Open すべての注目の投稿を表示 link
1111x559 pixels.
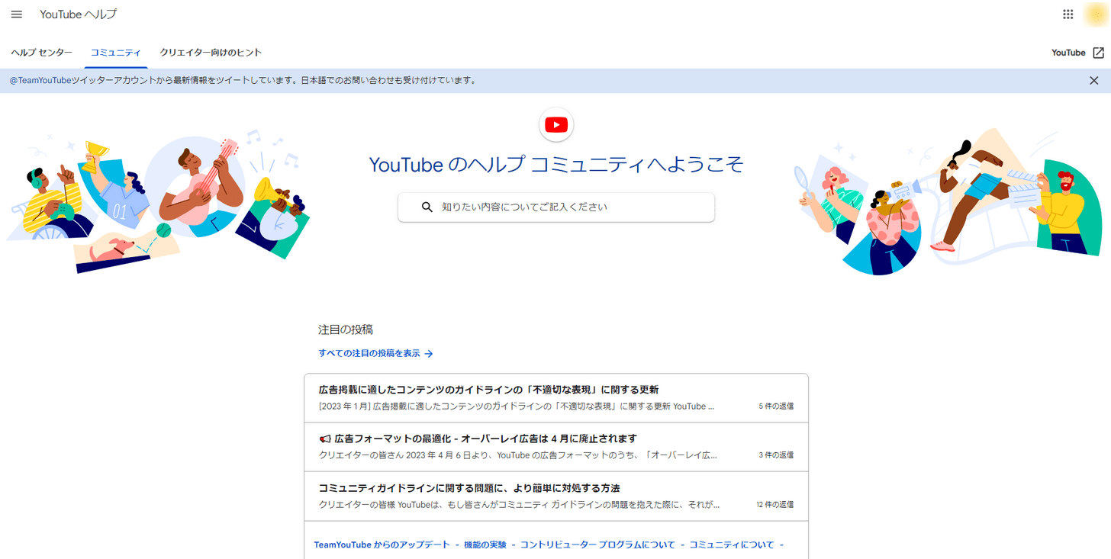(369, 354)
